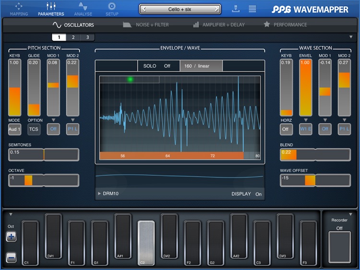The width and height of the screenshot is (360, 270).
Task: Open preset name Cello + six selector
Action: click(180, 9)
